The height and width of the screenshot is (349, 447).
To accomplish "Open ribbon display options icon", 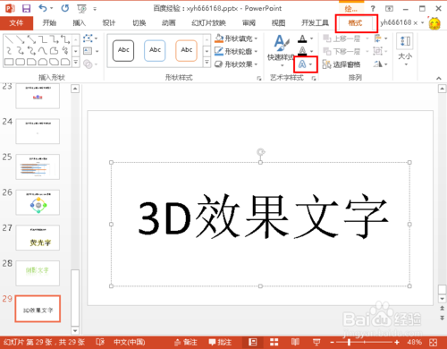I will [389, 8].
